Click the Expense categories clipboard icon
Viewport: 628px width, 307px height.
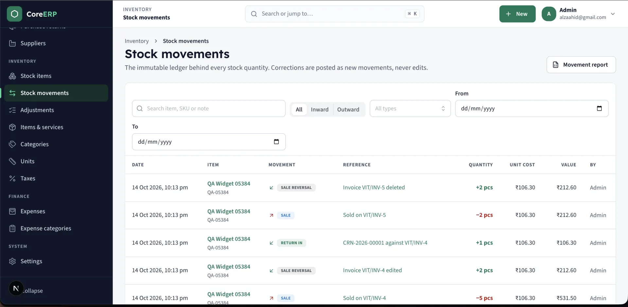point(12,228)
